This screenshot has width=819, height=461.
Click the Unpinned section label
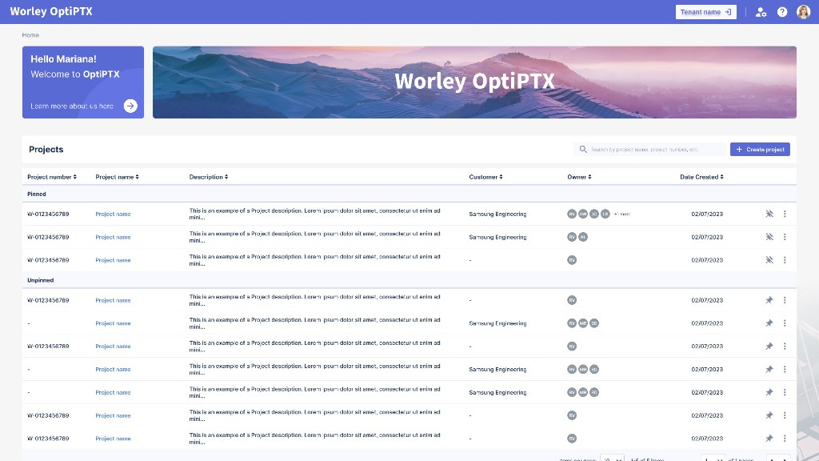[40, 280]
